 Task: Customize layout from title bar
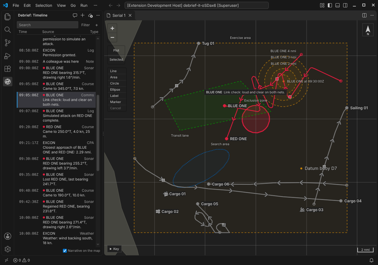tap(322, 5)
